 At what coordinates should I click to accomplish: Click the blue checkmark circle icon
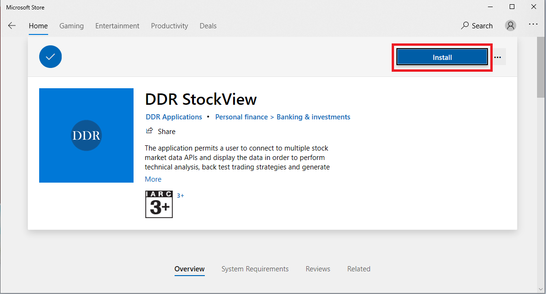click(x=50, y=57)
